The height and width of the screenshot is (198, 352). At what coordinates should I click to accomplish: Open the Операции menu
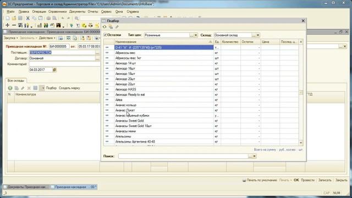pyautogui.click(x=39, y=12)
